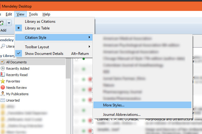Open the Unsorted tray icon
This screenshot has height=134, width=202.
3,100
